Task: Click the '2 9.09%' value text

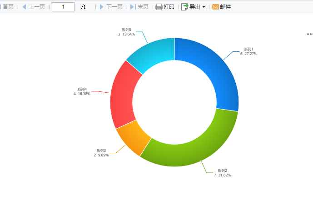Action: (101, 155)
